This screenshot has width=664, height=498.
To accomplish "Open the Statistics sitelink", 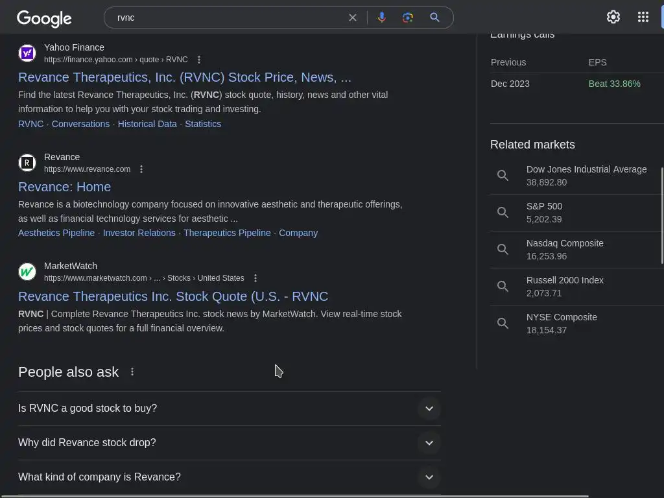I will point(203,124).
